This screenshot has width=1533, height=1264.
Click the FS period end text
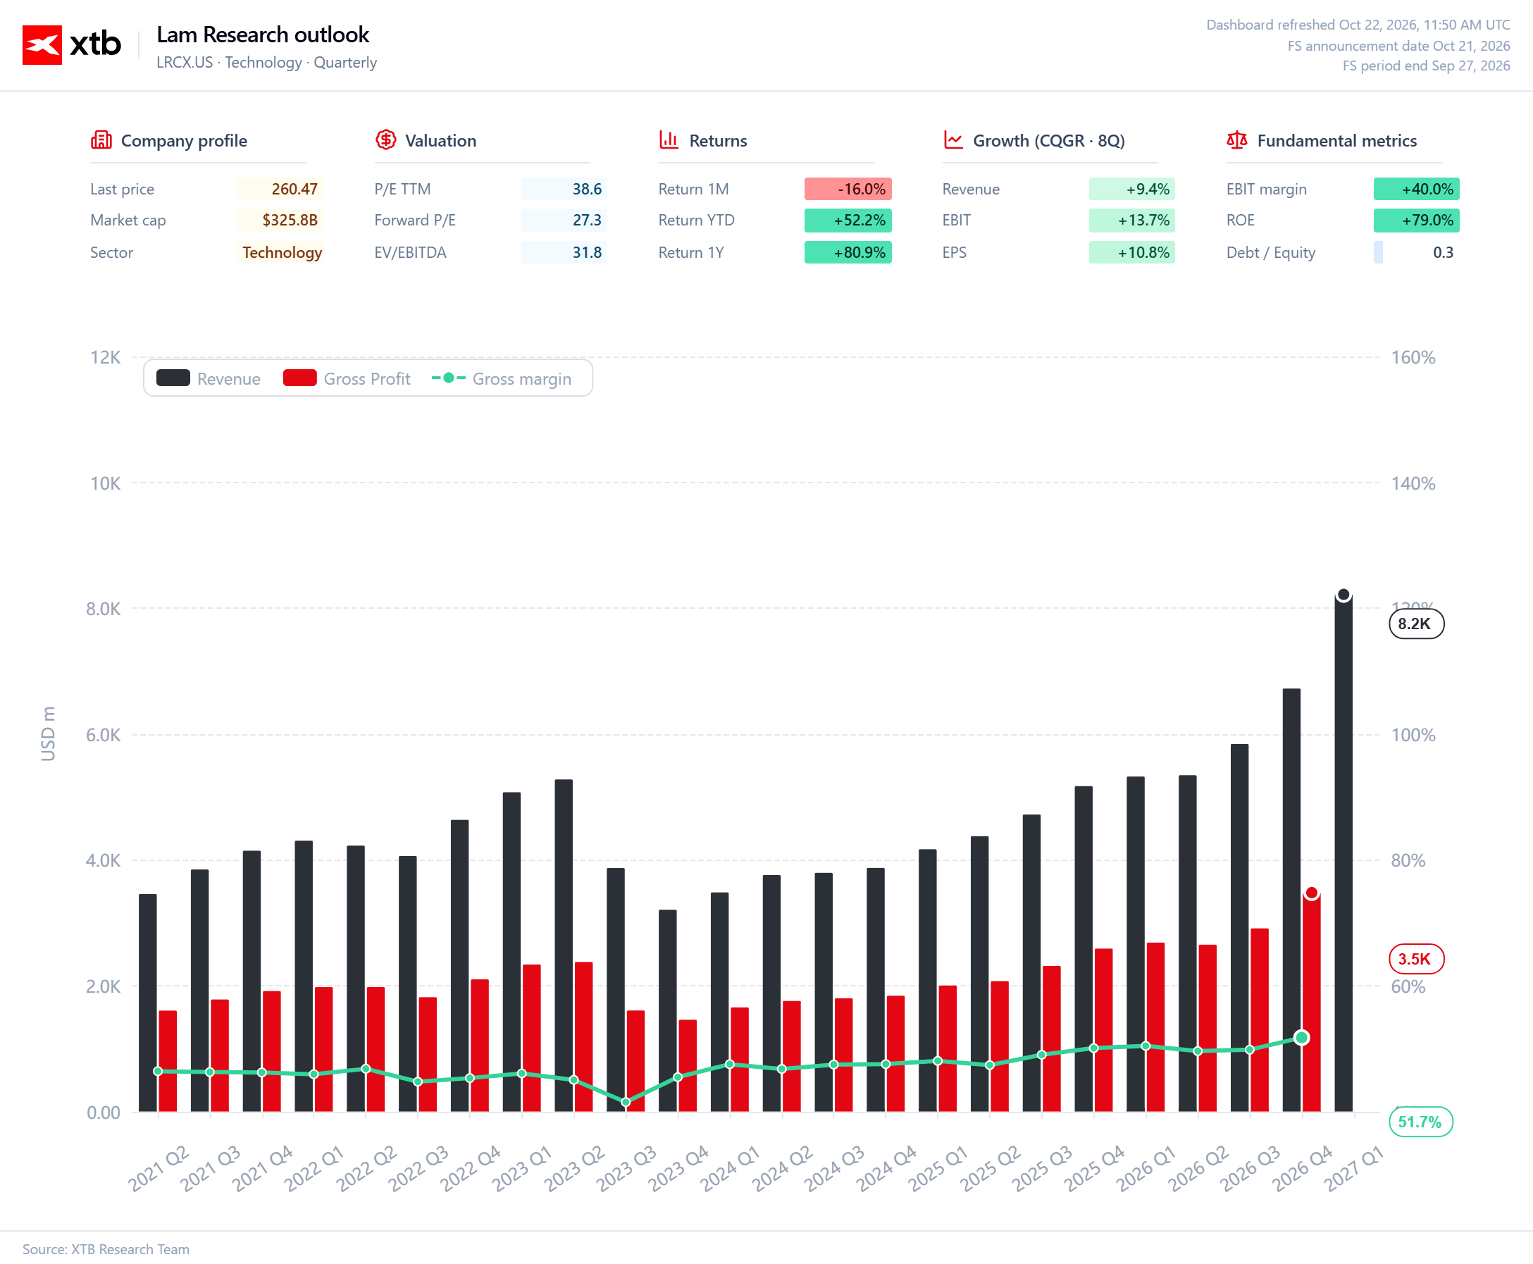(x=1426, y=66)
